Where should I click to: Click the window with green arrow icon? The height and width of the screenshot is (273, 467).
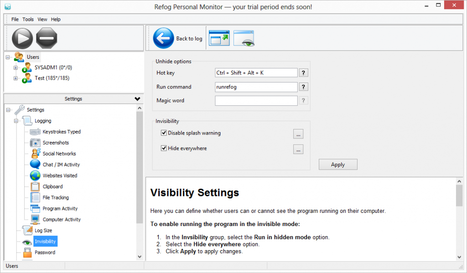(x=219, y=38)
